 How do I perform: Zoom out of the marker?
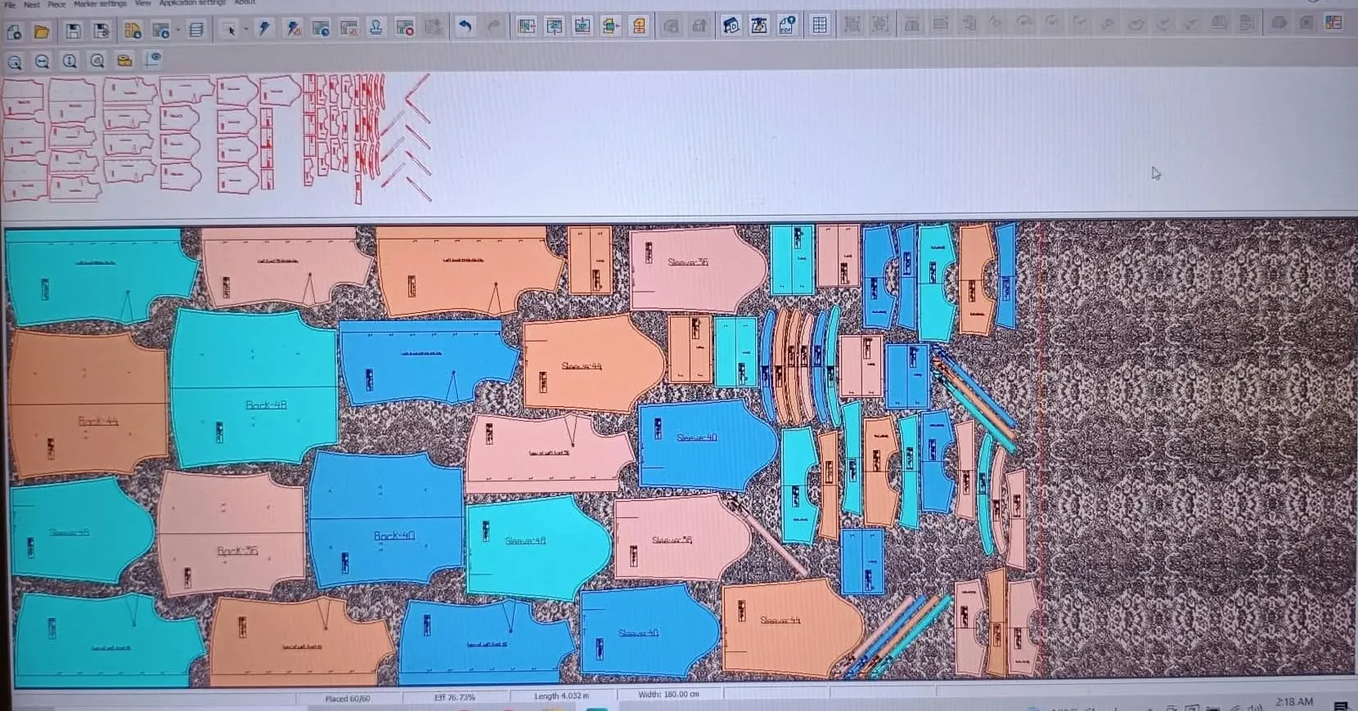(x=43, y=61)
